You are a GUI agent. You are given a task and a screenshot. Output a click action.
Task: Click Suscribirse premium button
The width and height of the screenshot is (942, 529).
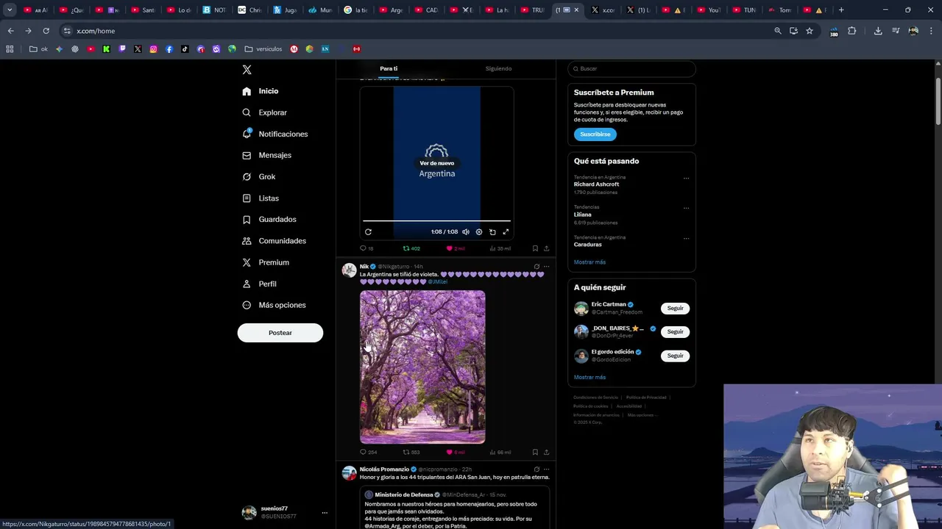click(595, 134)
